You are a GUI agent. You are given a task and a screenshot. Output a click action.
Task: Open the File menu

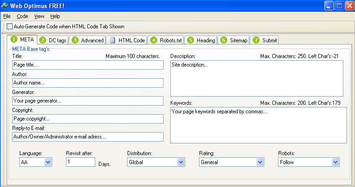coord(7,16)
